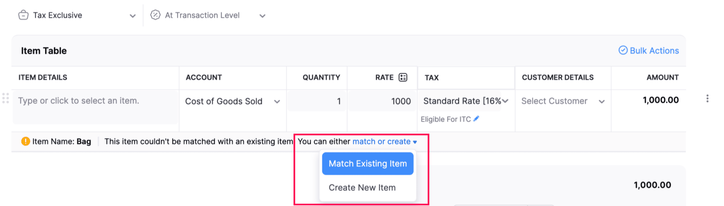Click the warning icon before Item Name: Bag
The image size is (724, 206).
tap(26, 141)
